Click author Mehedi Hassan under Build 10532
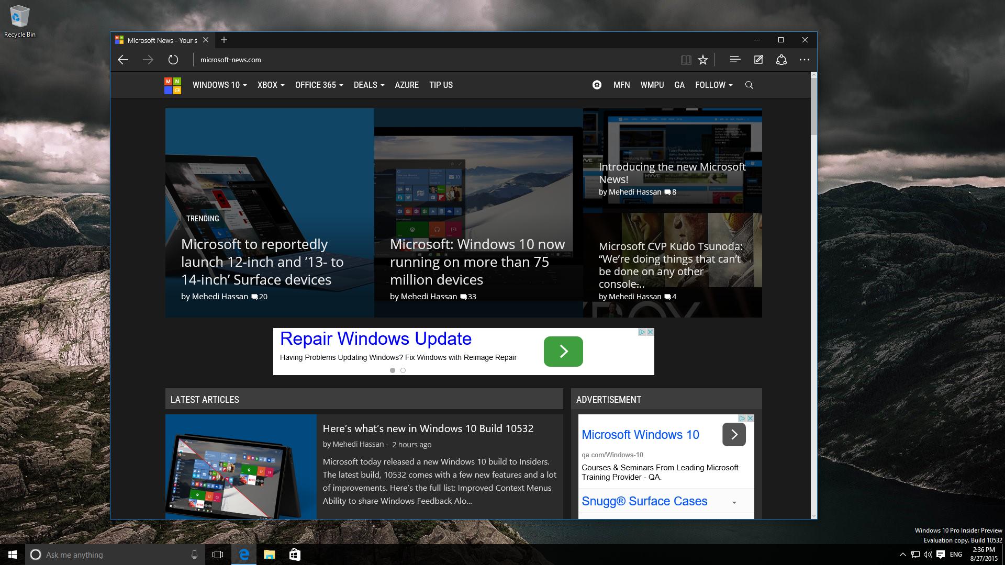 (358, 444)
